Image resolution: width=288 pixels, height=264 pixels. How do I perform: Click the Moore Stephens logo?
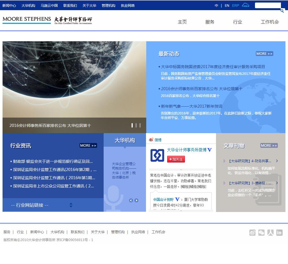(27, 20)
